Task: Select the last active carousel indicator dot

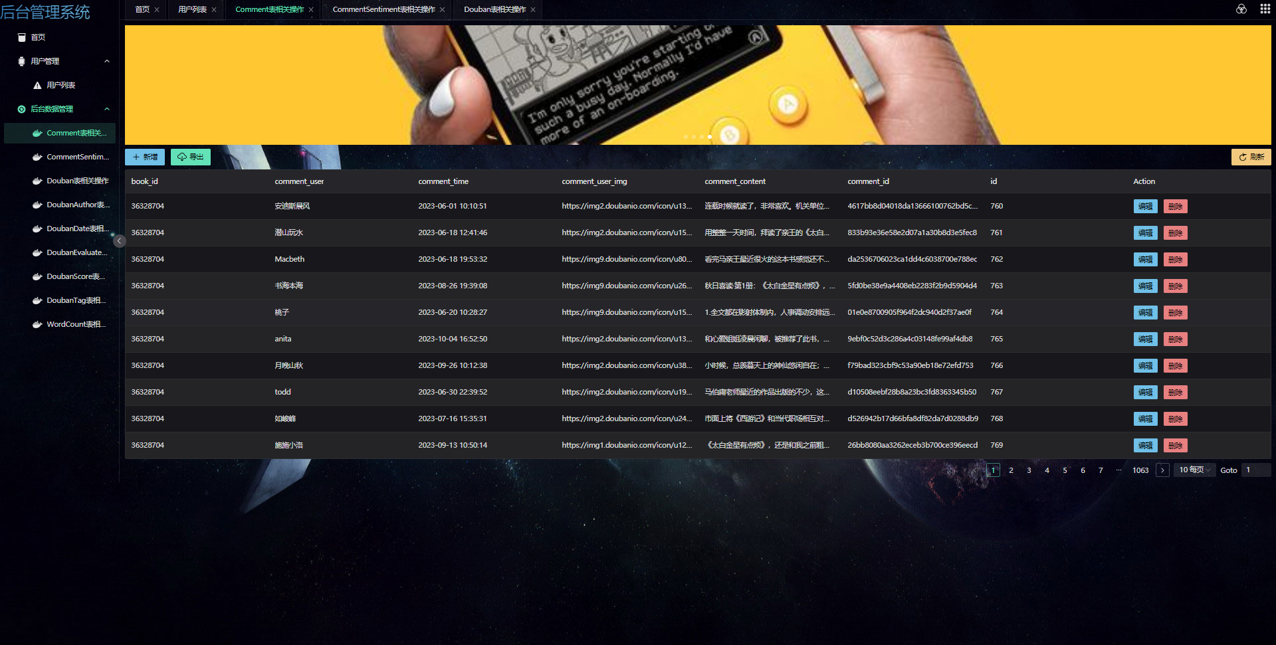Action: pos(710,137)
